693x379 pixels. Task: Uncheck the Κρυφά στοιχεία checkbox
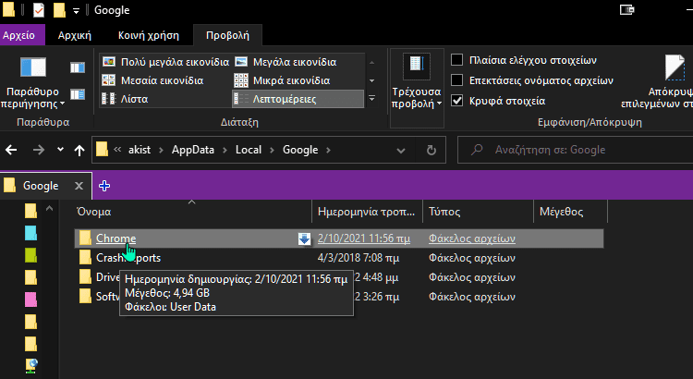click(457, 101)
